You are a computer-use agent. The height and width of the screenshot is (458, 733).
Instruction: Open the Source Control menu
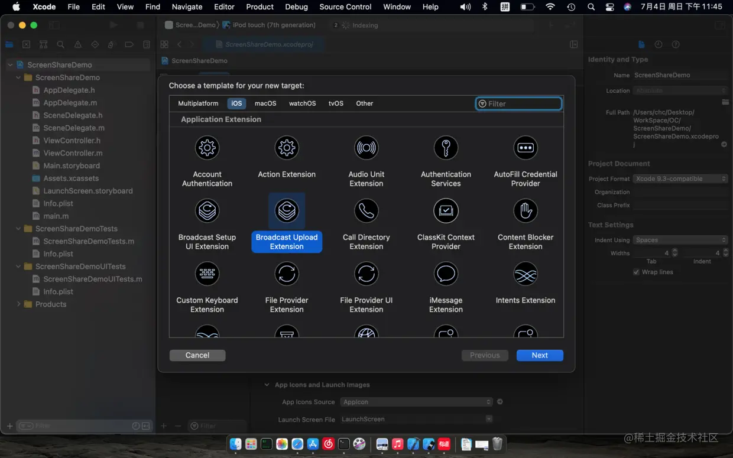[345, 7]
